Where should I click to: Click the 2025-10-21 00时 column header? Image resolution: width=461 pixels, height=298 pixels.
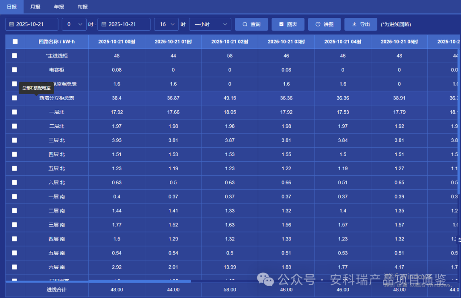[117, 42]
